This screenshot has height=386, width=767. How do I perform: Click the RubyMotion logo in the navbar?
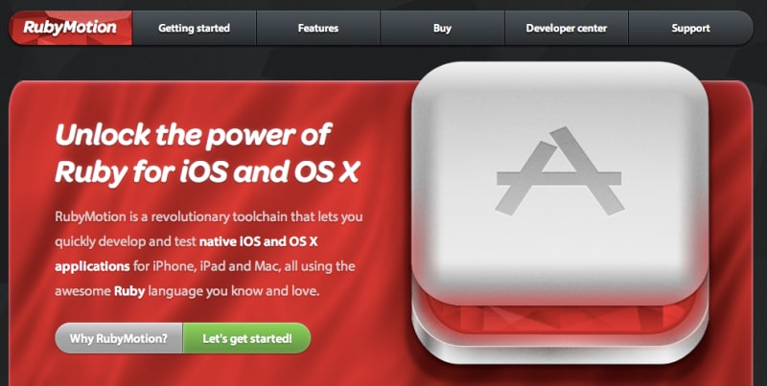click(70, 28)
